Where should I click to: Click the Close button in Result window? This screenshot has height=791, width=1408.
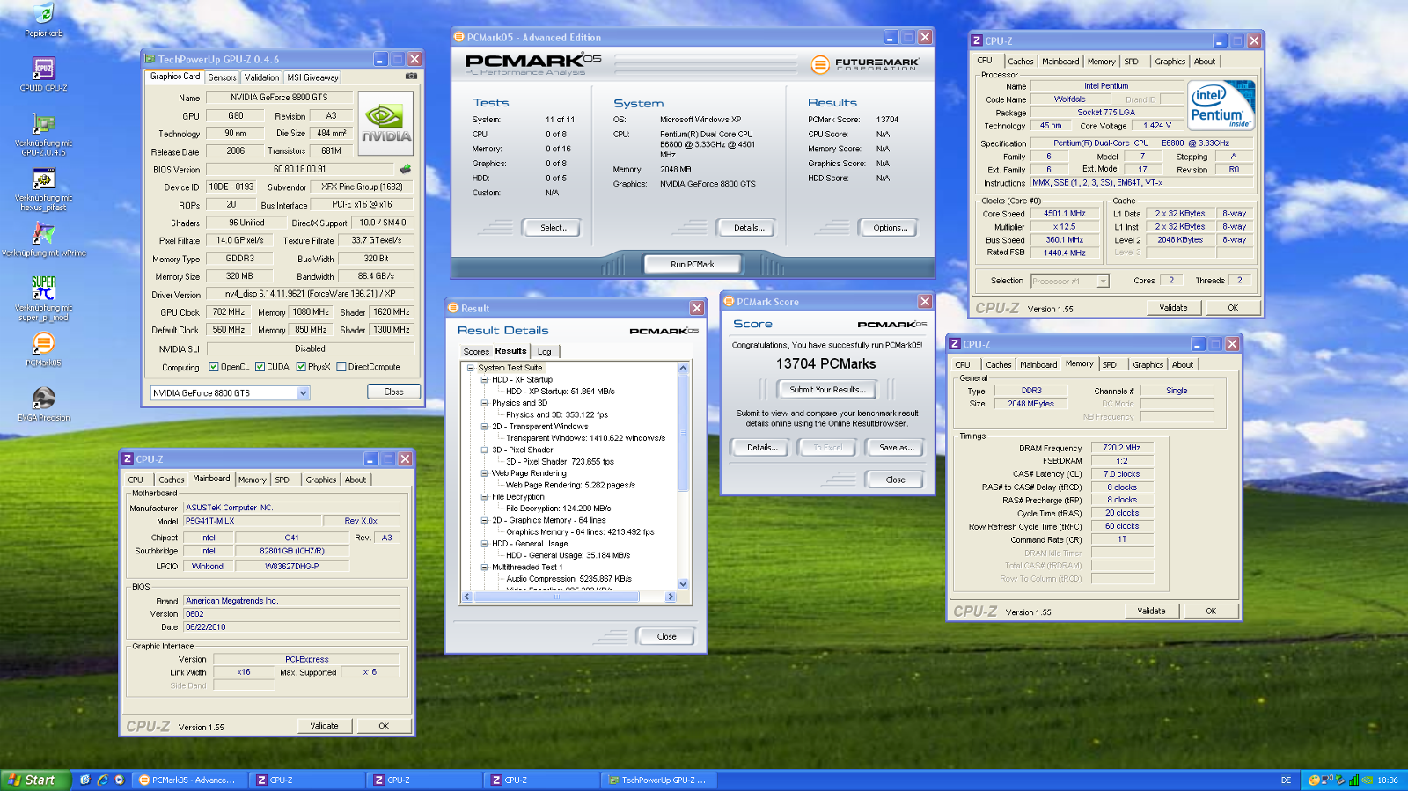667,636
